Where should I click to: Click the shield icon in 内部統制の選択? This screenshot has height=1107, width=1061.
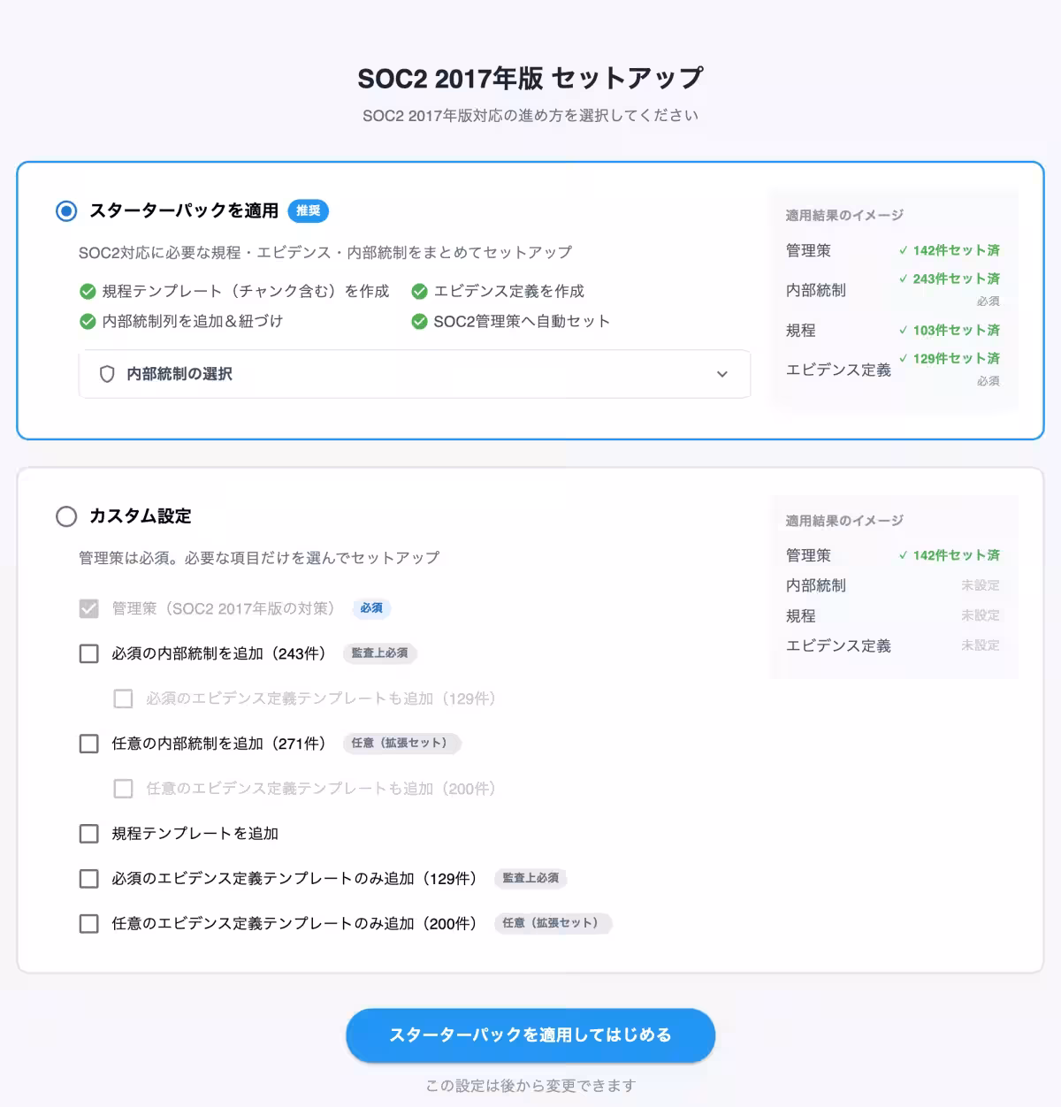click(107, 374)
